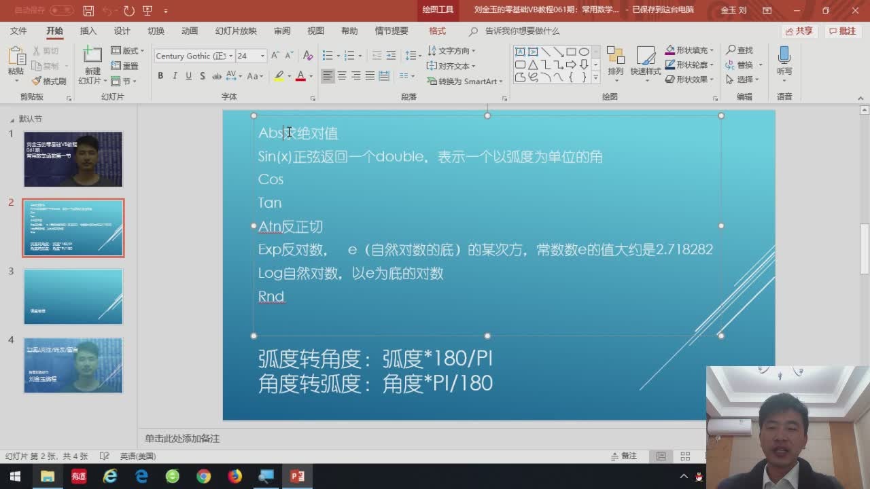Open Convert to SmartArt dropdown
The image size is (870, 489).
point(466,81)
